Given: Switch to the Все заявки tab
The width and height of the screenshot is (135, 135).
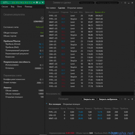Looking at the screenshot, I should (51, 8).
